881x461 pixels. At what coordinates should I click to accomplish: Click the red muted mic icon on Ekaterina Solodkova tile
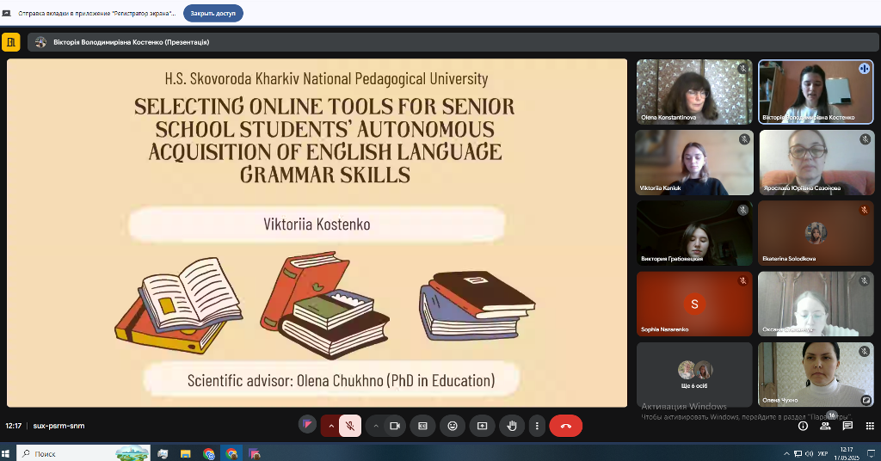coord(864,210)
